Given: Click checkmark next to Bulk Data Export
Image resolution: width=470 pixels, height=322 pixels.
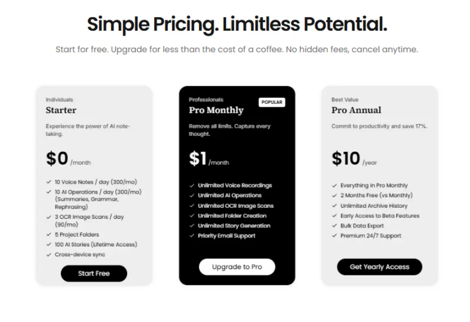Looking at the screenshot, I should coord(334,226).
